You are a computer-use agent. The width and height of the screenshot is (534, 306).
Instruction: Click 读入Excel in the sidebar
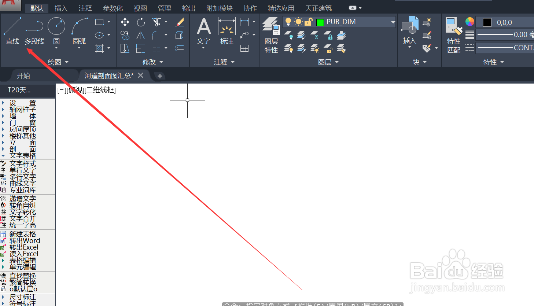coord(24,254)
